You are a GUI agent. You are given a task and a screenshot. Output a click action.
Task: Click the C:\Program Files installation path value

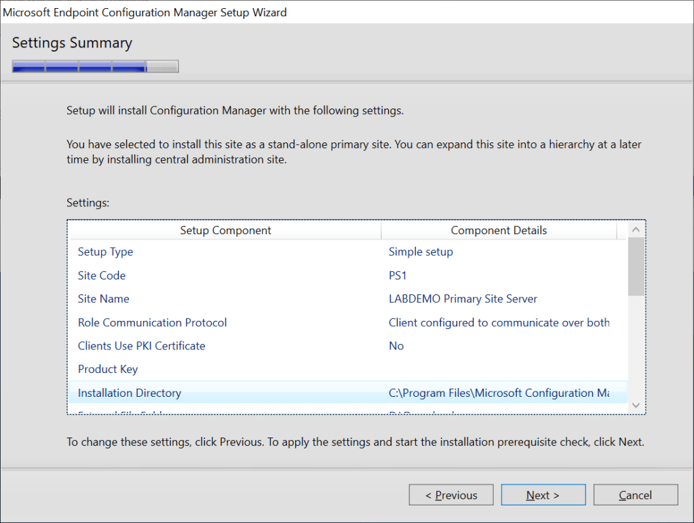[499, 393]
